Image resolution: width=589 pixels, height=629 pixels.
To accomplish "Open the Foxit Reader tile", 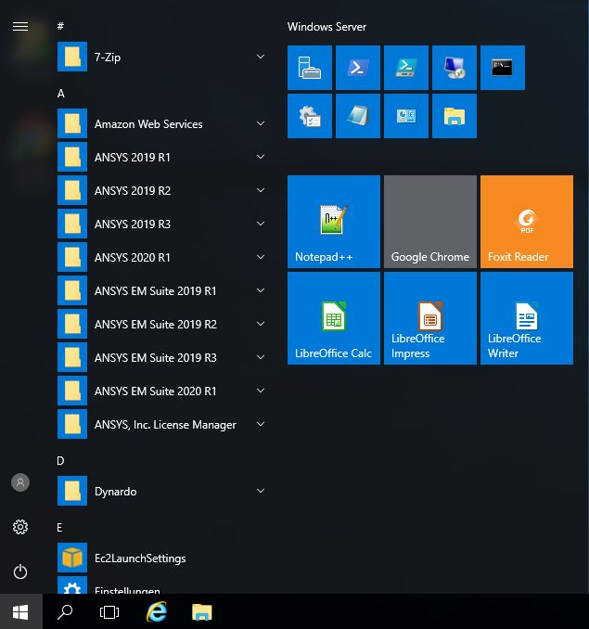I will point(527,222).
